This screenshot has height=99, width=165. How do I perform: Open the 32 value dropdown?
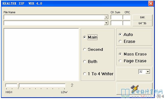[x=148, y=72]
